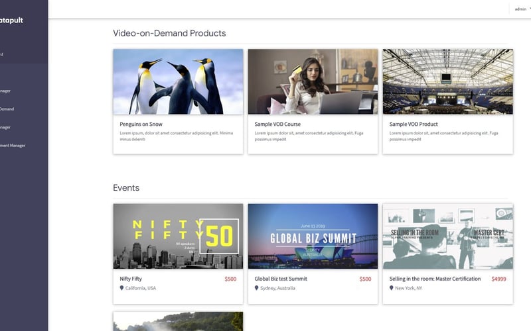Image resolution: width=531 pixels, height=331 pixels.
Task: Click Selling in the room: Master Certification title
Action: [435, 279]
